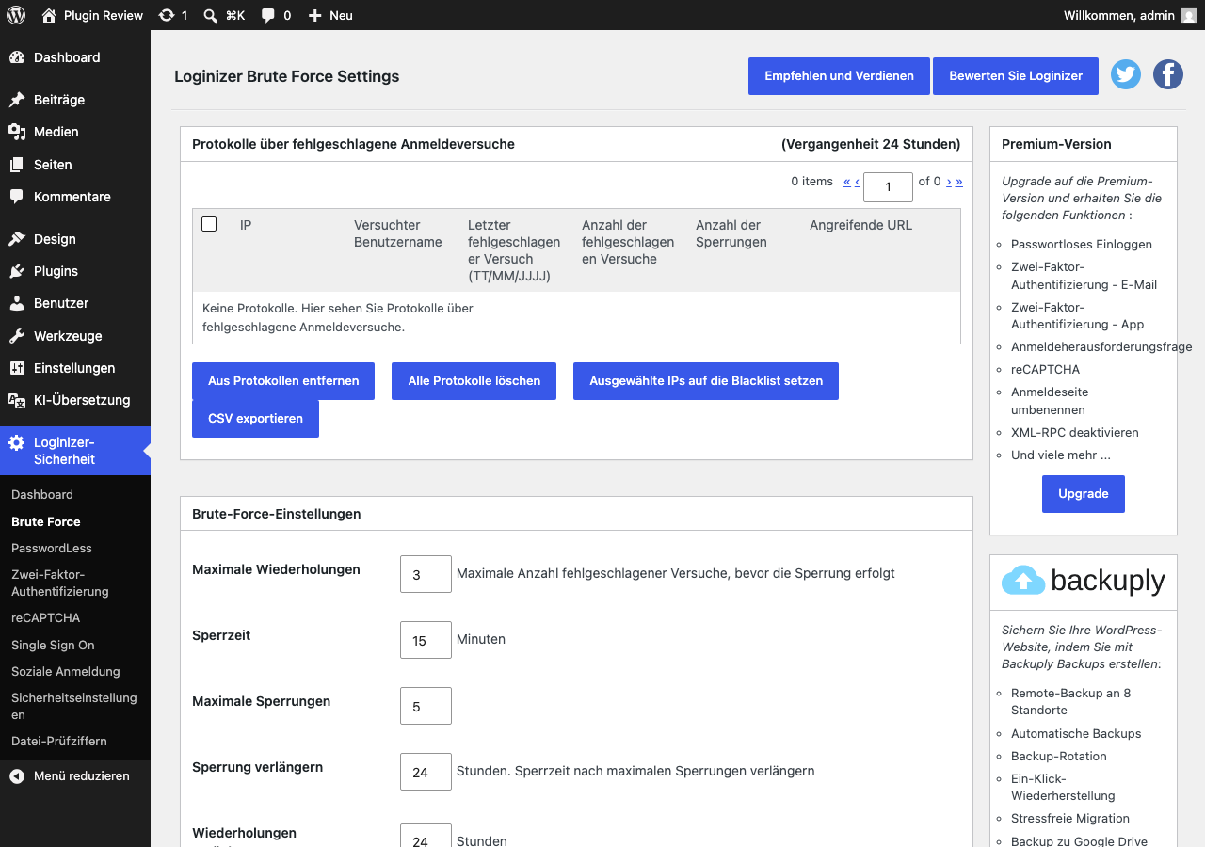Click the Anzahl der Sperrungen column header
The image size is (1205, 847).
point(731,233)
